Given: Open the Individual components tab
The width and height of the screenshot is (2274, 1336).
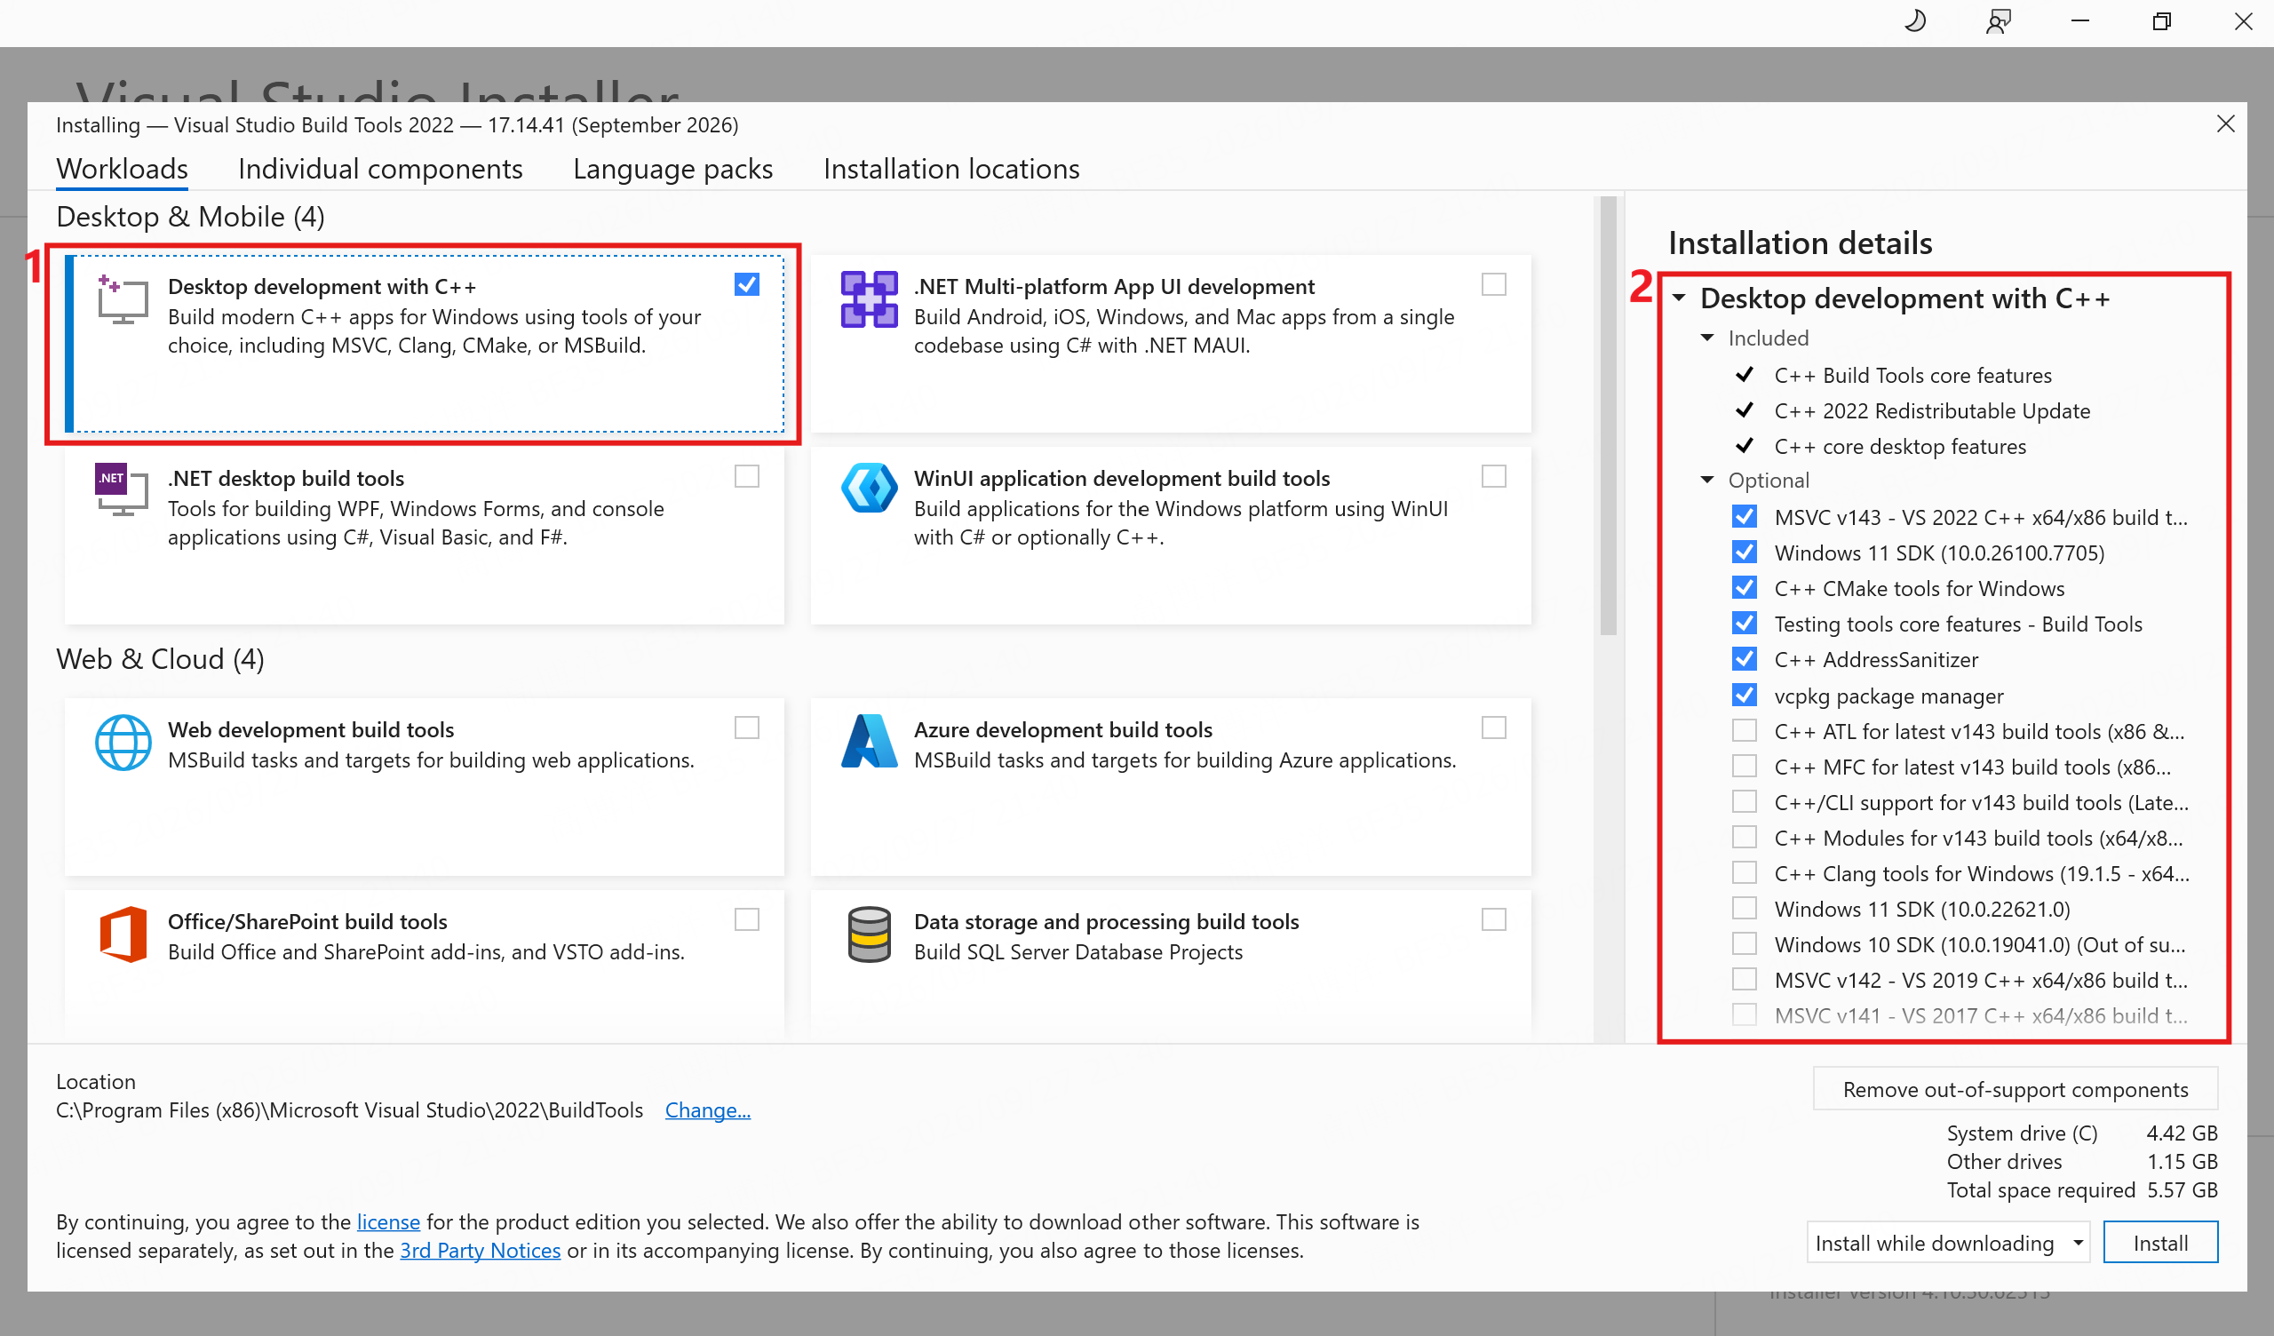Looking at the screenshot, I should 380,169.
